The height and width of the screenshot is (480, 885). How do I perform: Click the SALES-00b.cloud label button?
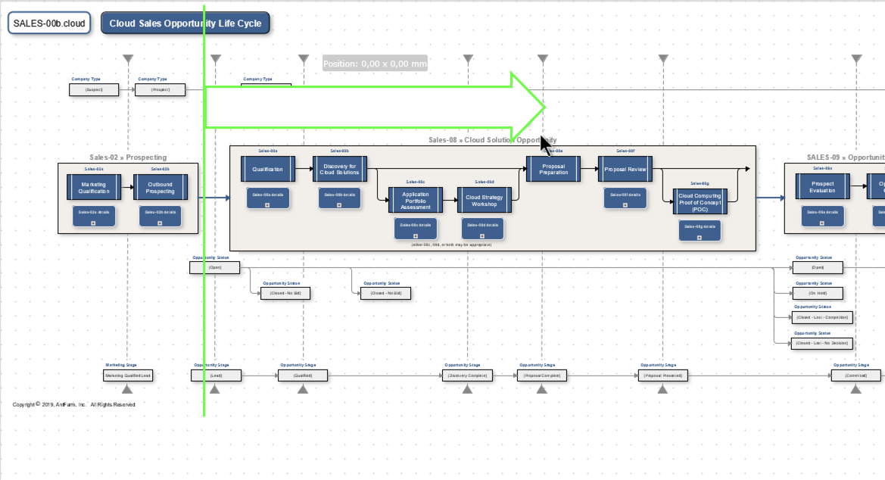tap(49, 23)
